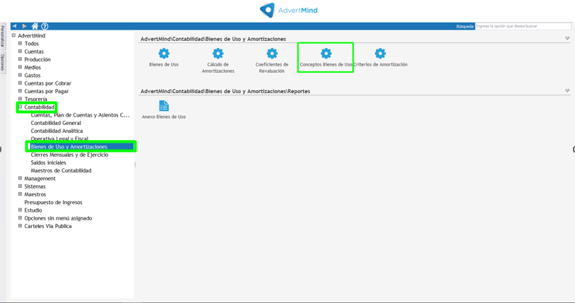Click the Estudio tree label
The width and height of the screenshot is (575, 303).
(x=33, y=210)
